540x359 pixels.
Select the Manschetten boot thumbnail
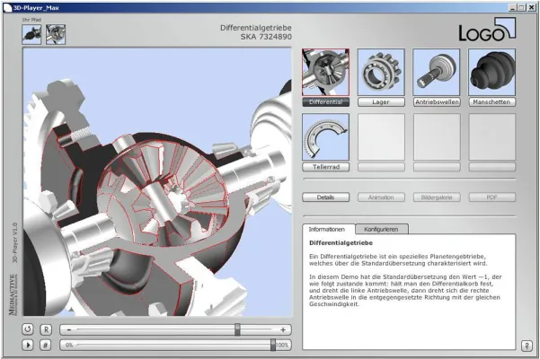(492, 72)
